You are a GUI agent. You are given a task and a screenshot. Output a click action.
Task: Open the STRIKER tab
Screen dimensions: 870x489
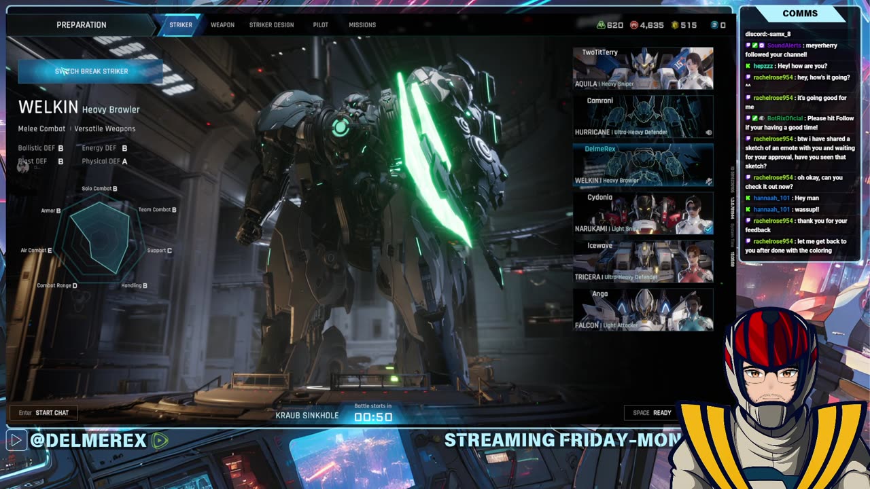[x=181, y=25]
